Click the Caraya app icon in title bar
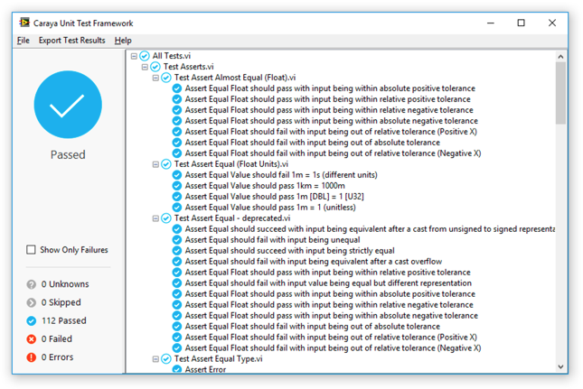The width and height of the screenshot is (583, 389). click(x=24, y=22)
